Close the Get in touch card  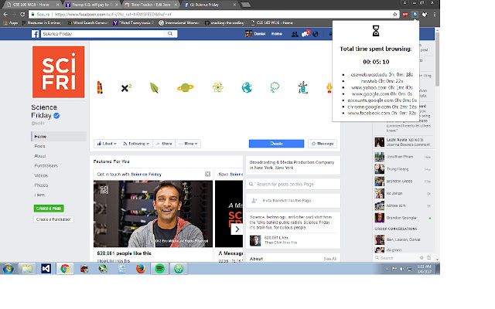tap(208, 174)
